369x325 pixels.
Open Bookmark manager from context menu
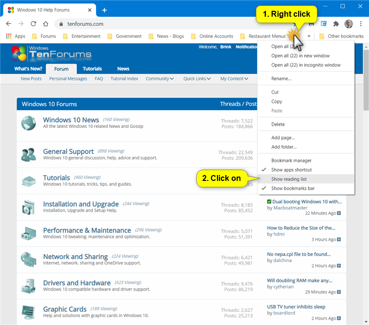click(x=306, y=160)
